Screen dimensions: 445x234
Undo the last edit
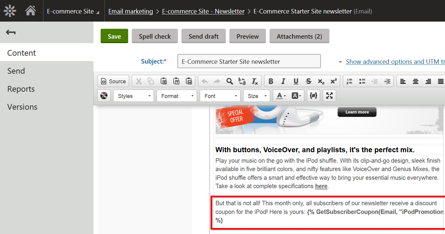point(205,81)
